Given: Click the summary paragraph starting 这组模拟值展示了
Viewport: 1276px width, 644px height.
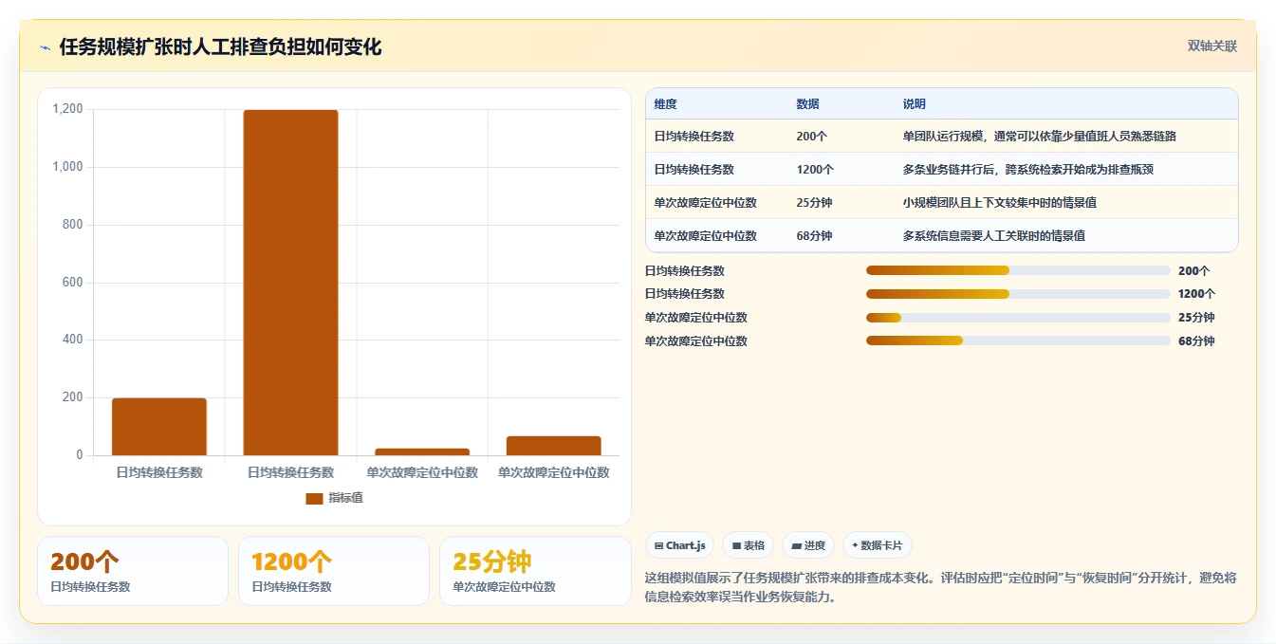Looking at the screenshot, I should pyautogui.click(x=940, y=587).
